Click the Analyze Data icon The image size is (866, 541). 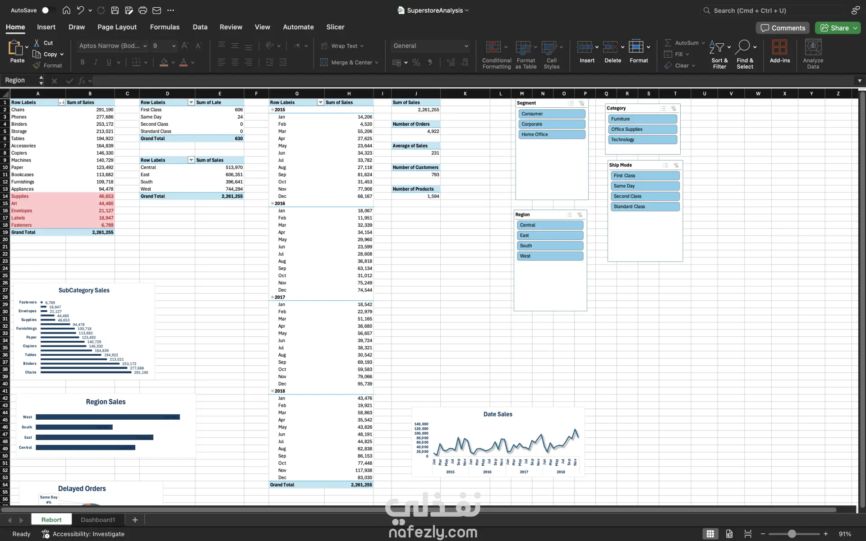coord(813,47)
